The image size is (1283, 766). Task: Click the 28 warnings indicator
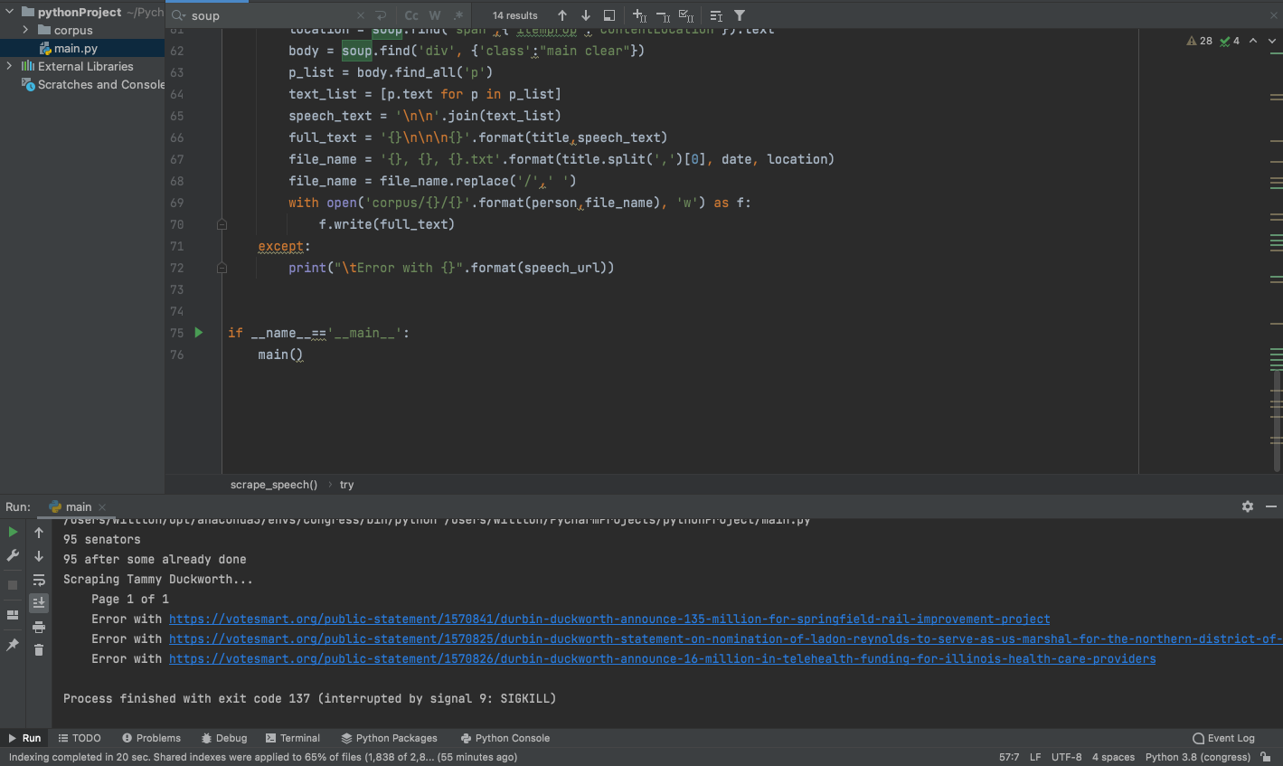point(1200,41)
